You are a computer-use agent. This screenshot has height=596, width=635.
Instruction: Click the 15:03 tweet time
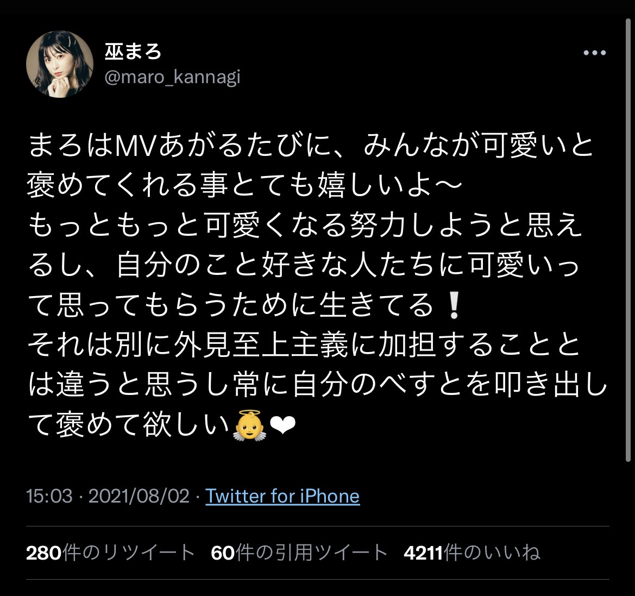click(x=49, y=496)
